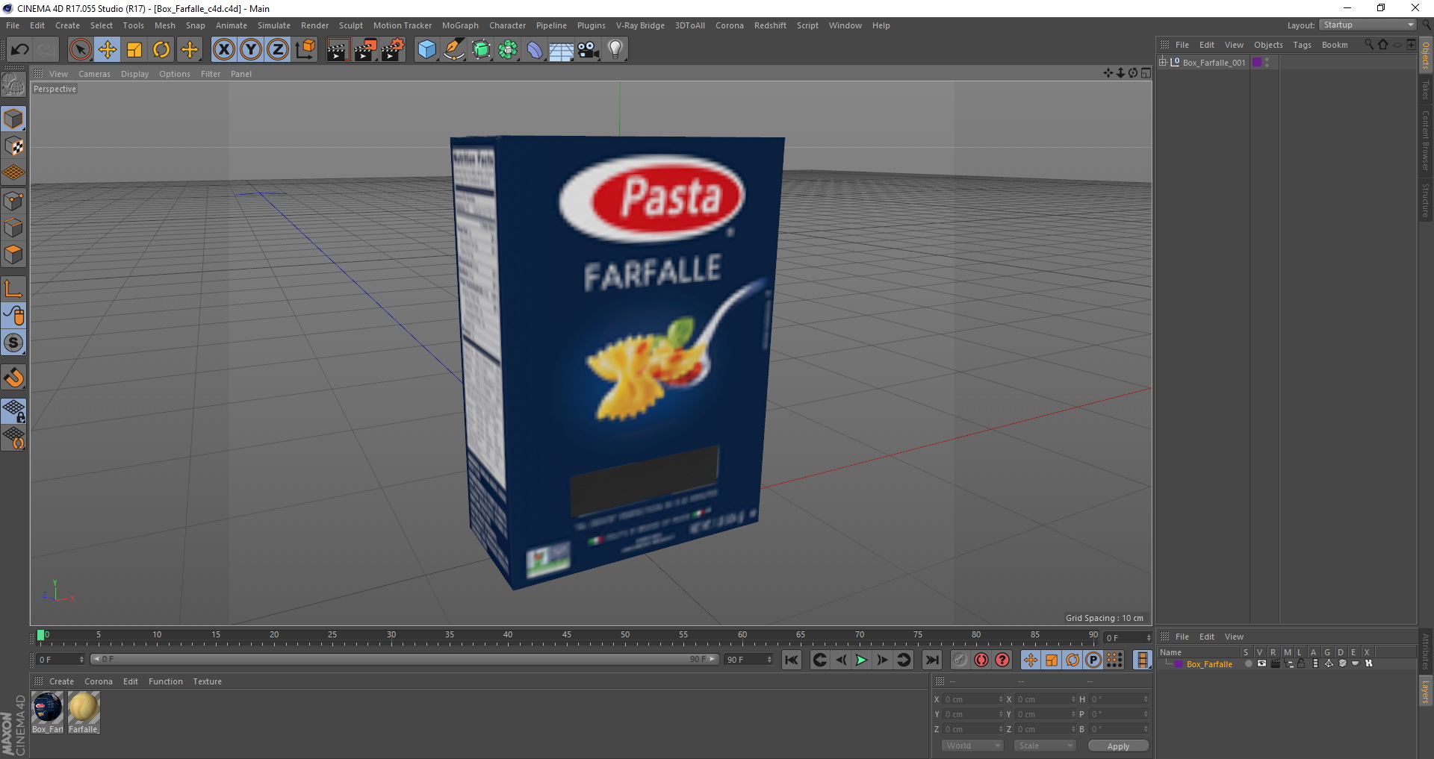1434x759 pixels.
Task: Toggle Z axis lock button
Action: (x=278, y=50)
